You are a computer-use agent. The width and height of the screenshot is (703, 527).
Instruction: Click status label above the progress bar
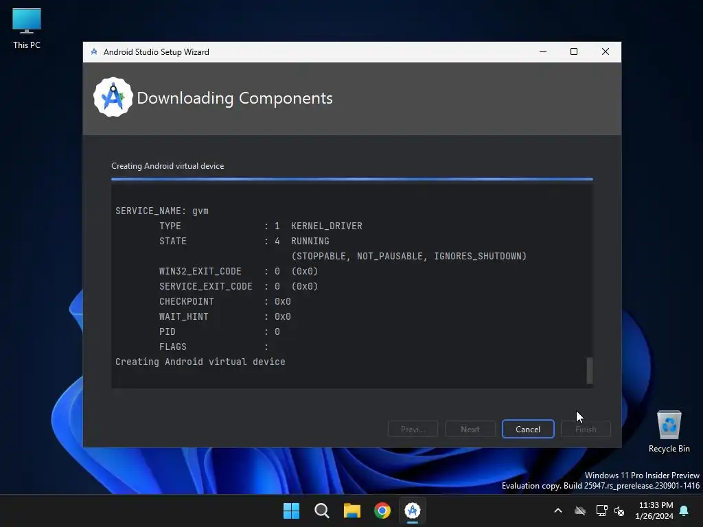(x=168, y=166)
